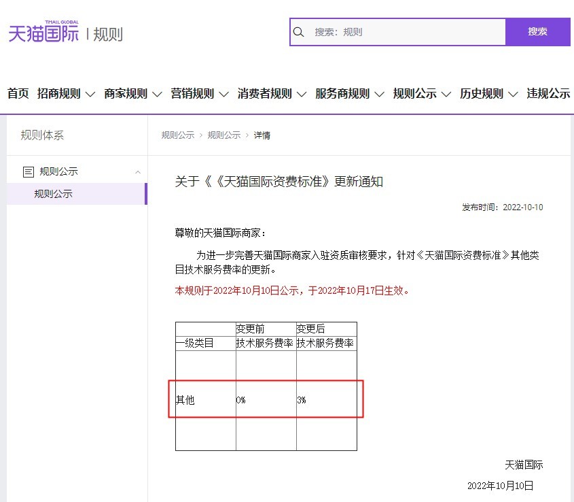Screen dimensions: 574x502
Task: Open the 消费者规则 menu
Action: tap(265, 93)
